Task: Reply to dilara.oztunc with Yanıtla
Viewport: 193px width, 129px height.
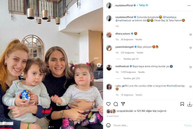Action: [139, 39]
